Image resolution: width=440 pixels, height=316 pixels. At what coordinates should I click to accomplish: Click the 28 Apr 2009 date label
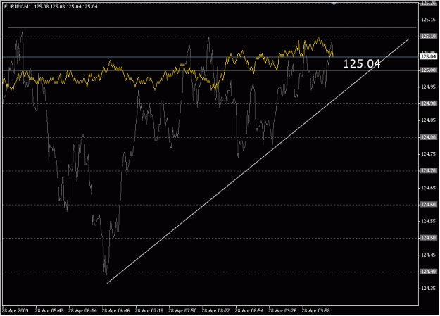pos(15,311)
